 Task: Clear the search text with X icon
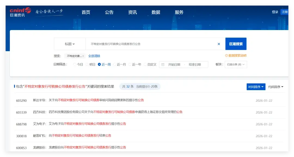(x=219, y=44)
